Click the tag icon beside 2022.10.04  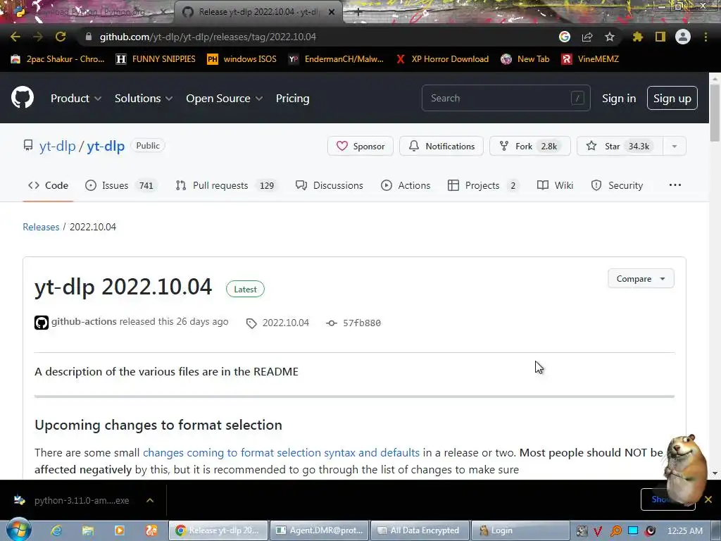[251, 323]
